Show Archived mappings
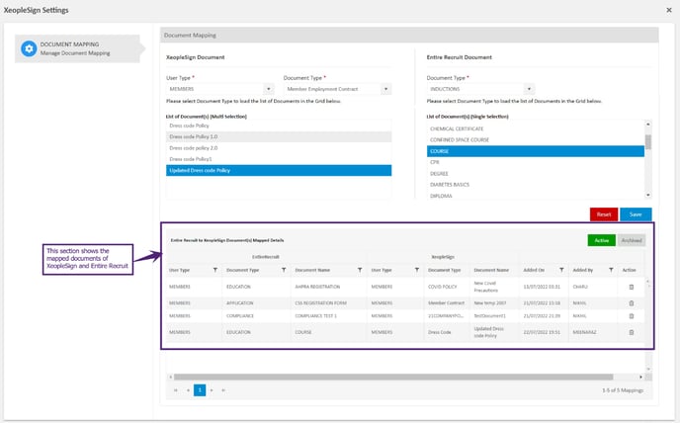The image size is (680, 423). pos(633,240)
